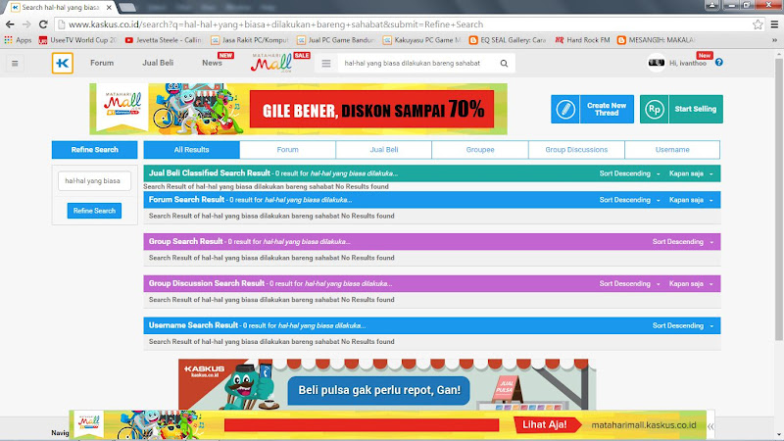This screenshot has width=784, height=441.
Task: Open the left sidebar hamburger menu
Action: point(15,64)
